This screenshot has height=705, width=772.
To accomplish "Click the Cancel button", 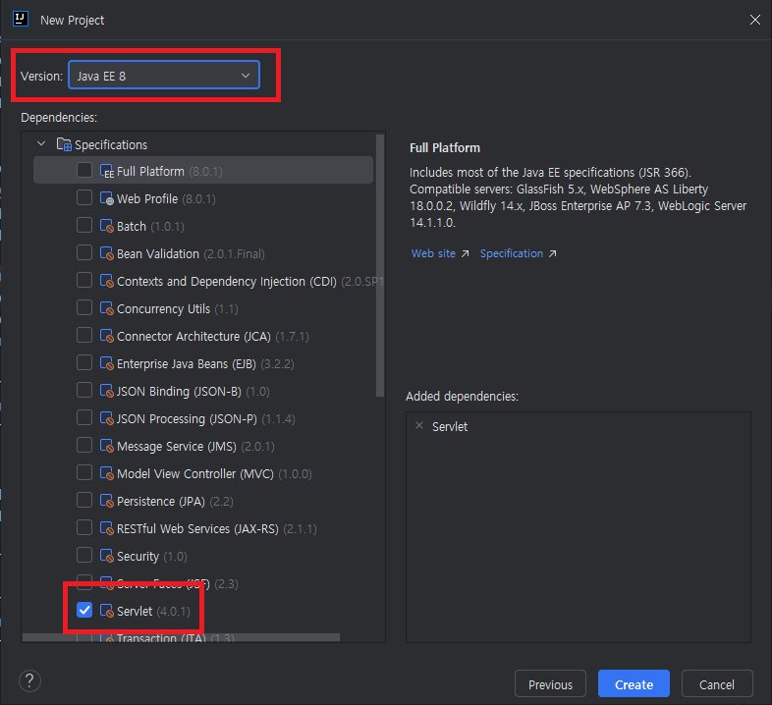I will coord(717,683).
